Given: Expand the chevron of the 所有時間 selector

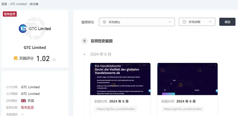Looking at the screenshot, I should (210, 22).
